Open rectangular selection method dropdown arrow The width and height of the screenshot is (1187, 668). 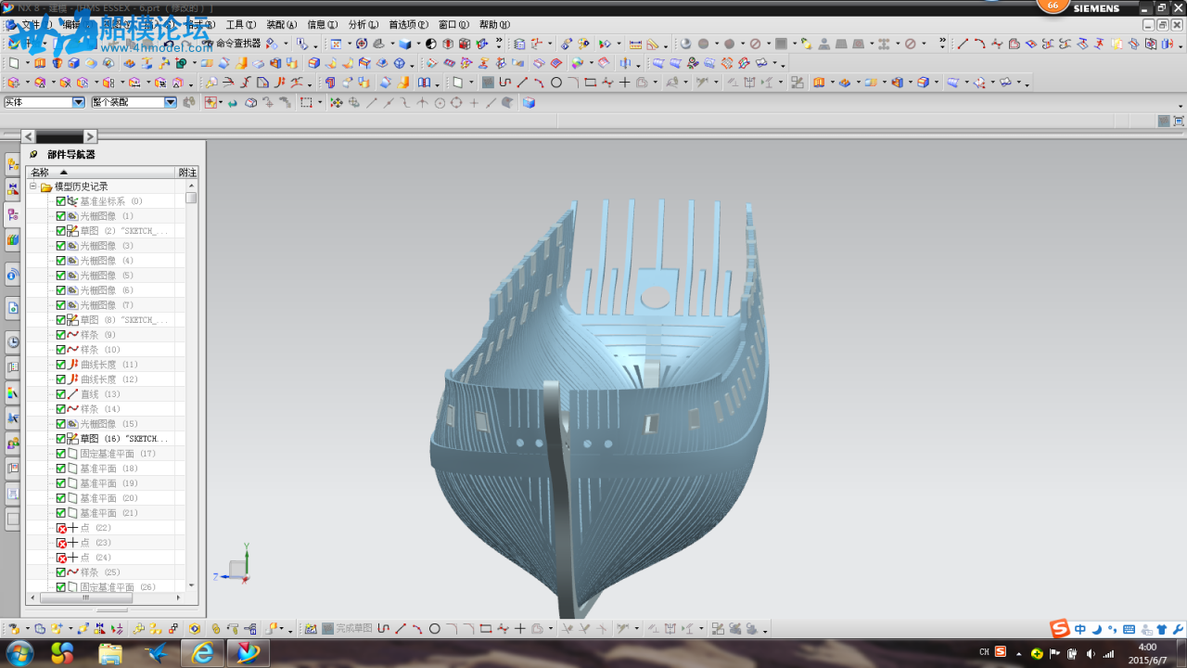[x=320, y=103]
